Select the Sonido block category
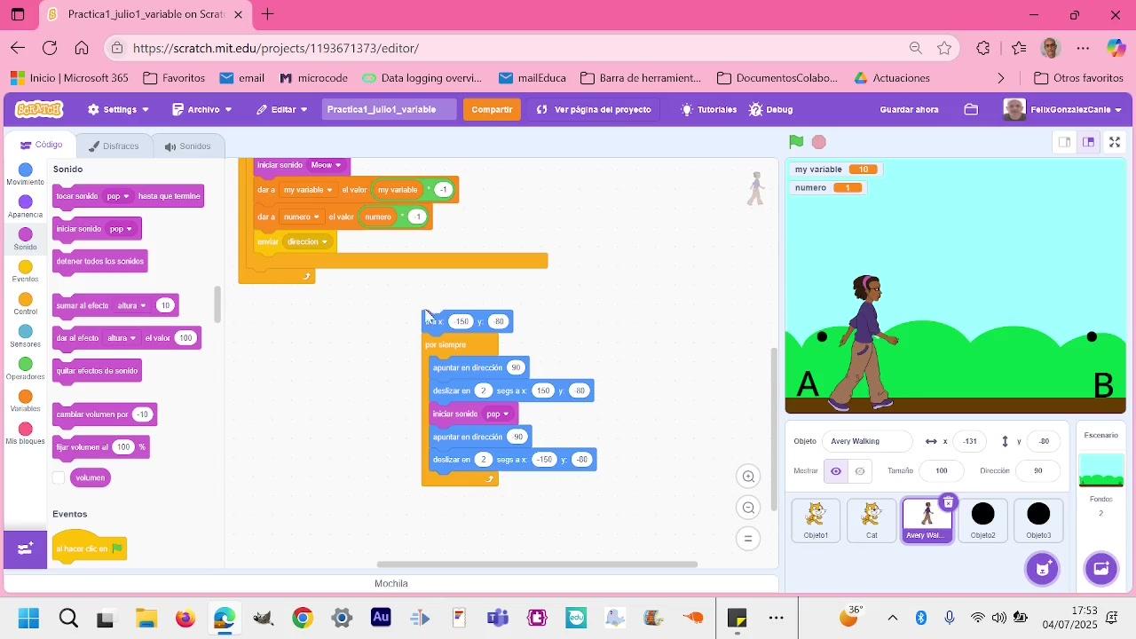This screenshot has height=639, width=1136. click(x=25, y=240)
